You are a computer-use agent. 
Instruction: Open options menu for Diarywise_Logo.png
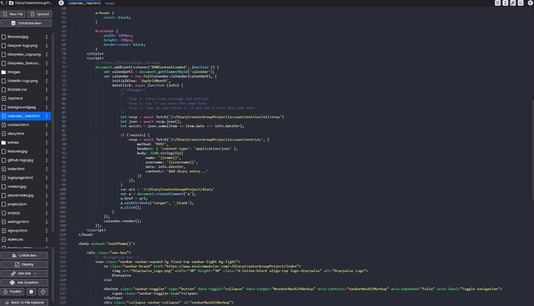click(x=46, y=54)
